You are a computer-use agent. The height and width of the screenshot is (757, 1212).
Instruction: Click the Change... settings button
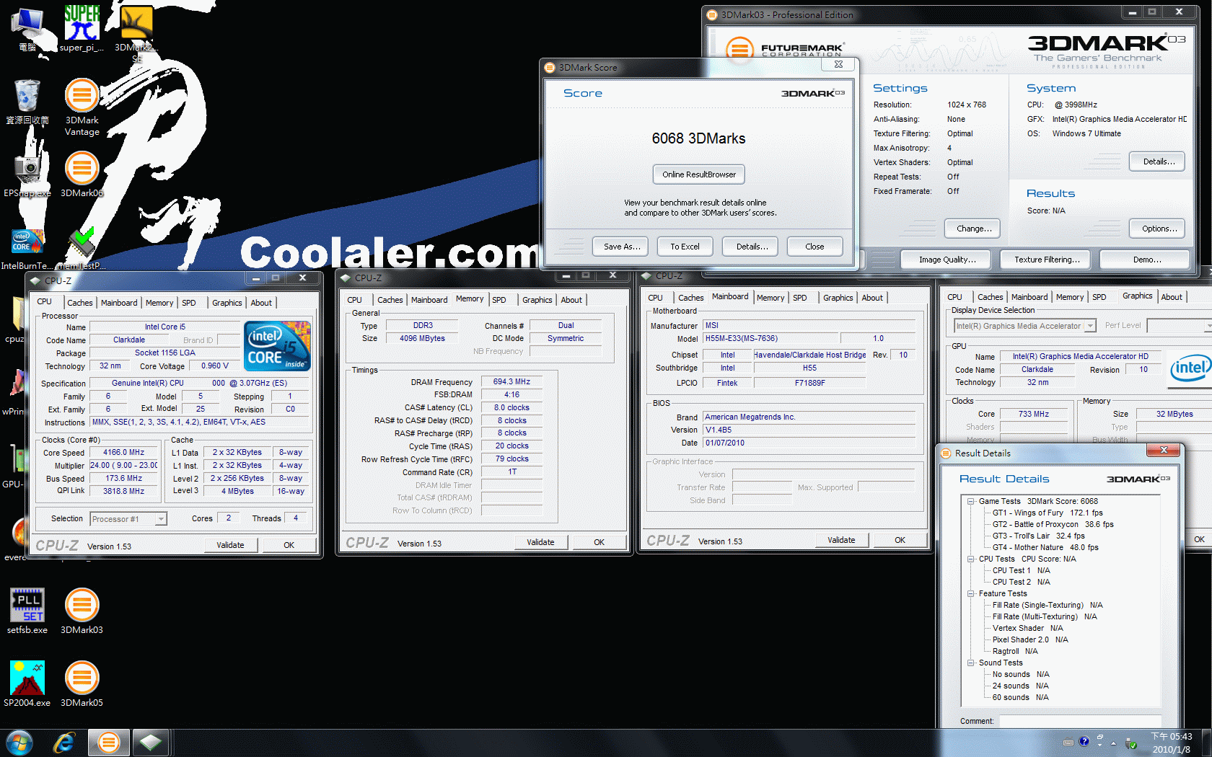[x=972, y=229]
